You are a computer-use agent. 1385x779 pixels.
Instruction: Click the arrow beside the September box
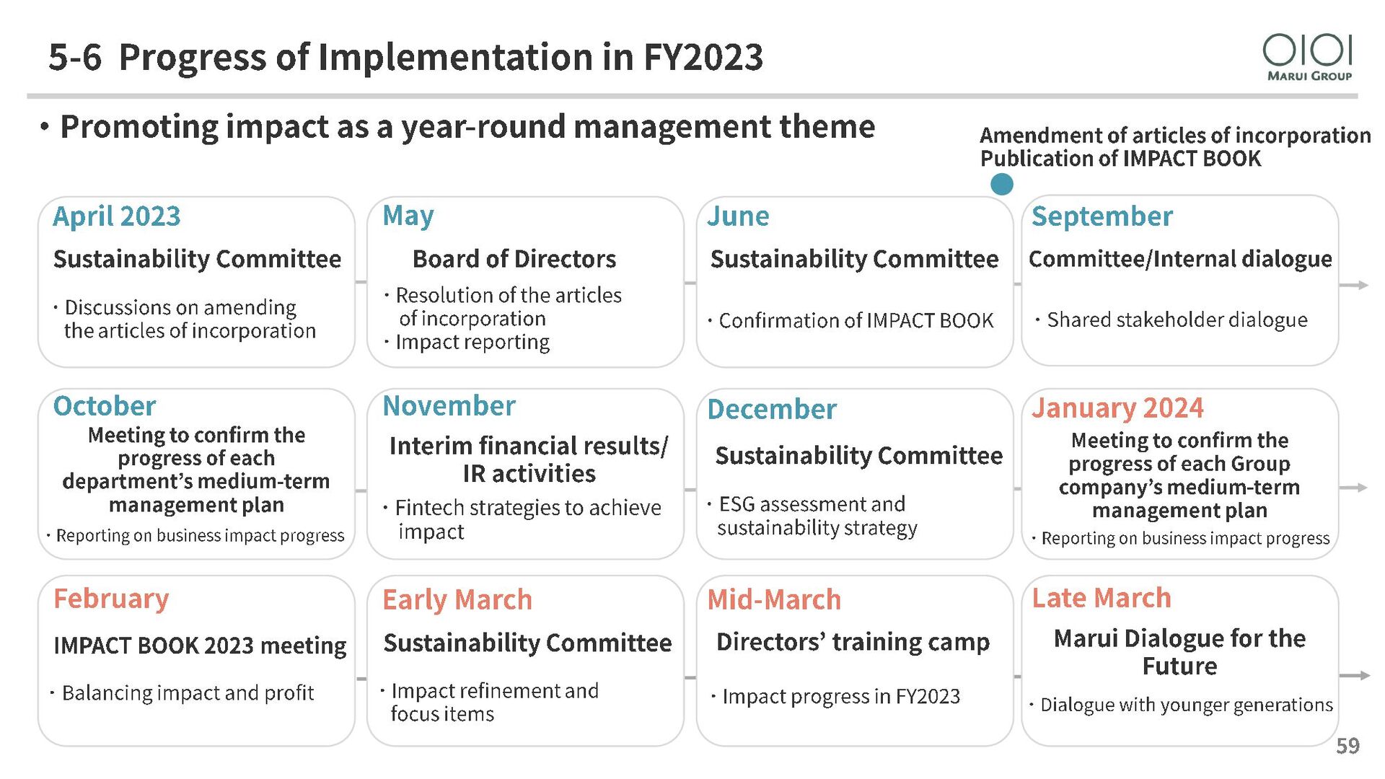[x=1354, y=285]
